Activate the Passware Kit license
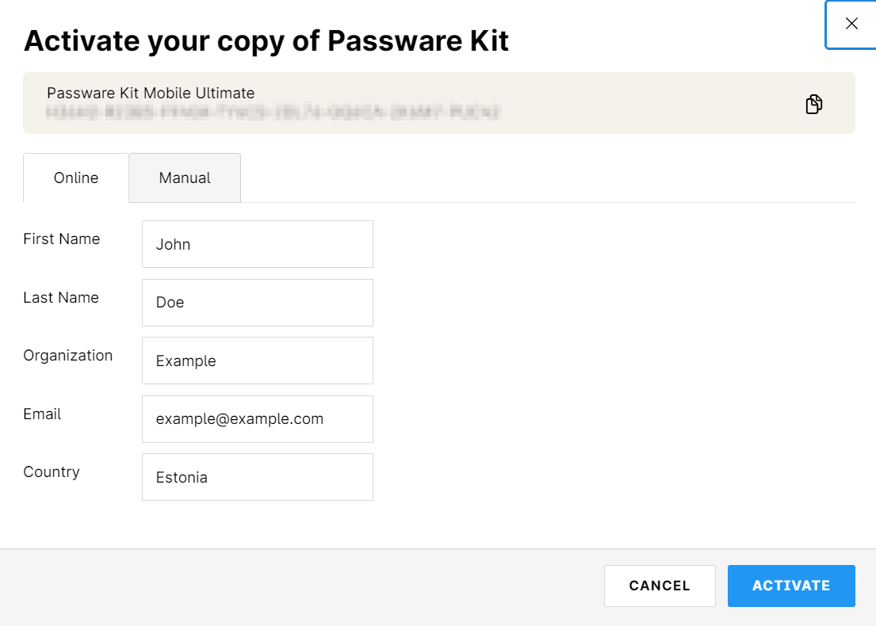876x626 pixels. [791, 586]
